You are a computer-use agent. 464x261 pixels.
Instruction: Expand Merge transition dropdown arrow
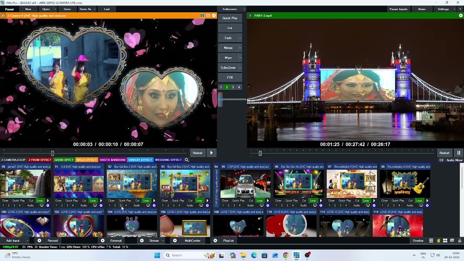tap(240, 48)
